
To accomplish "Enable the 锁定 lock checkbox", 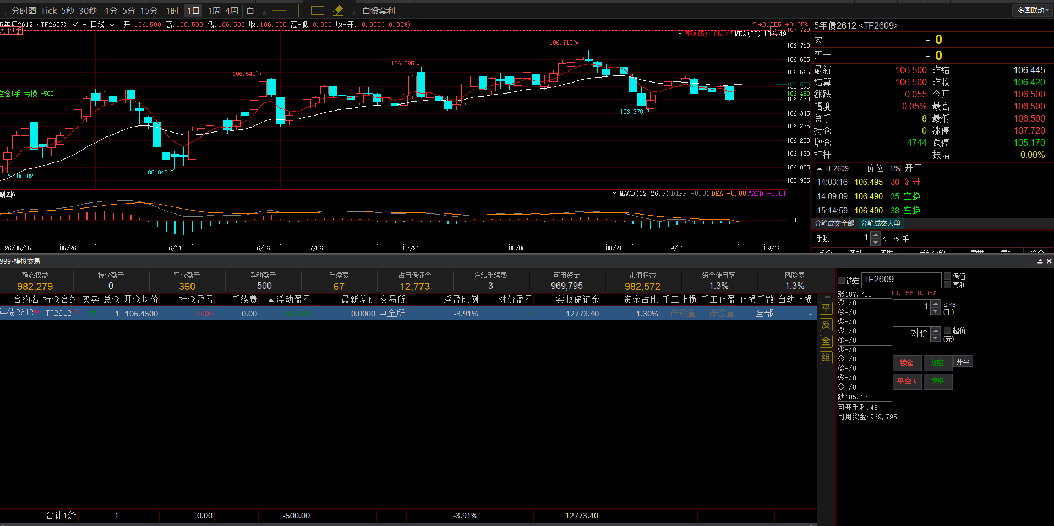I will point(841,281).
